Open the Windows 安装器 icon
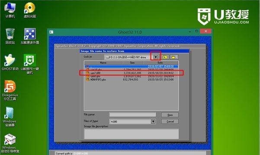Viewport: 260px width, 155px height. 10,117
